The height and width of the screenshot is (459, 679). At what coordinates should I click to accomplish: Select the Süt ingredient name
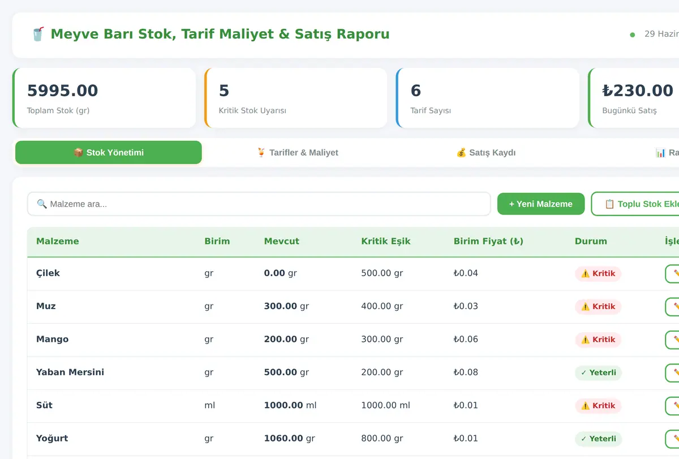44,405
